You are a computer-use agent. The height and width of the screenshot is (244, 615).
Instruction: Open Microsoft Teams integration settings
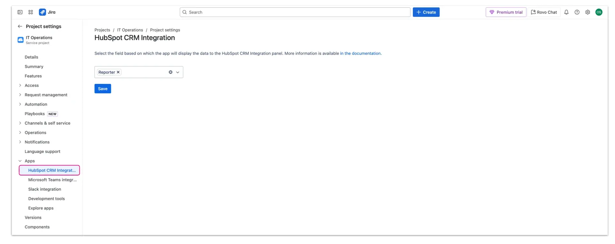[x=52, y=180]
